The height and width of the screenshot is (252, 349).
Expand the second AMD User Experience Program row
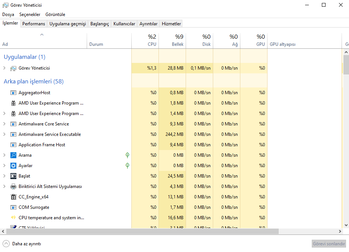(x=4, y=114)
